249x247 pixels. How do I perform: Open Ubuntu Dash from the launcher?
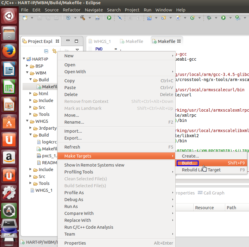[x=9, y=16]
